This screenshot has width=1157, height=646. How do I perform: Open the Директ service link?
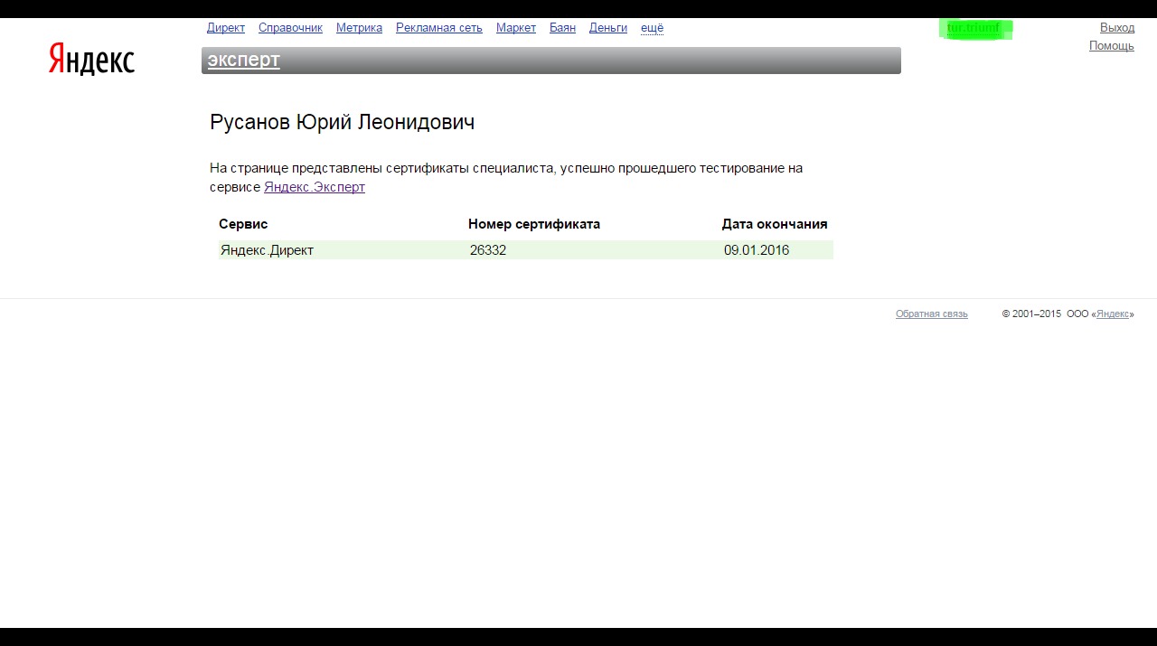tap(226, 27)
